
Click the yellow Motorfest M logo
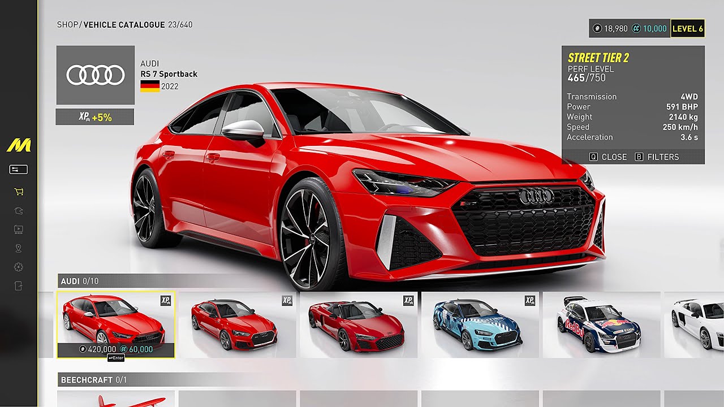[x=19, y=145]
